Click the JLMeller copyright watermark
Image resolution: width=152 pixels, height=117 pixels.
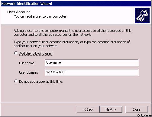pyautogui.click(x=144, y=115)
